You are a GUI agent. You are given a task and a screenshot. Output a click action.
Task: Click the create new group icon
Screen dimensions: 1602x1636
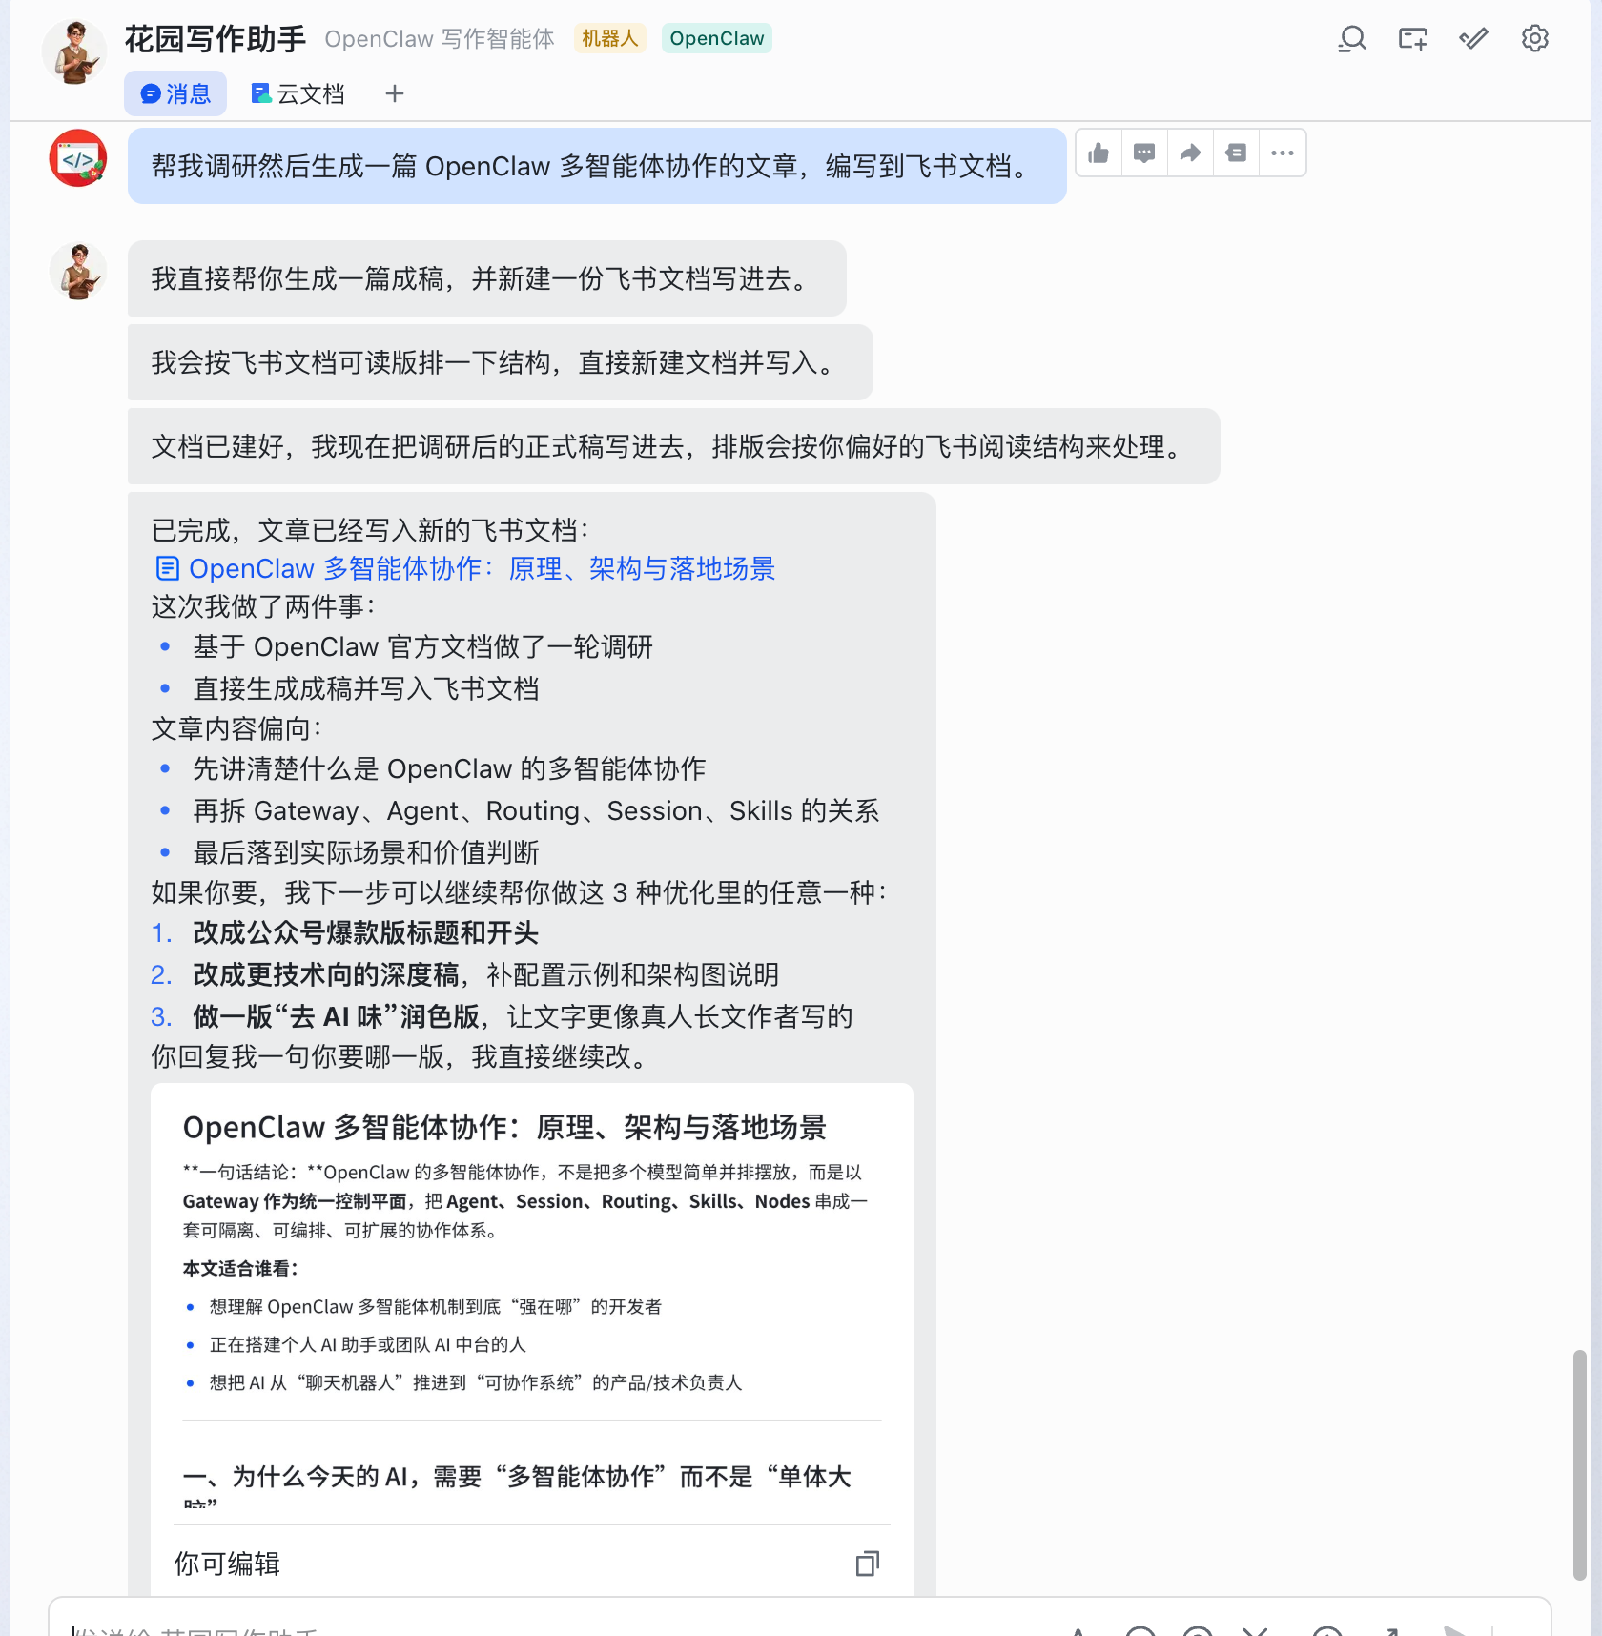click(1413, 39)
